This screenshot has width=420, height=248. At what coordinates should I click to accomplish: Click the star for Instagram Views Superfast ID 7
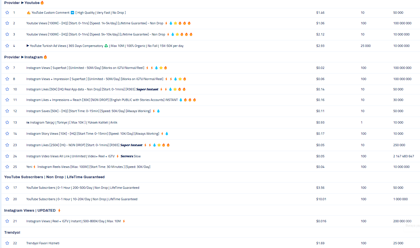coord(7,68)
